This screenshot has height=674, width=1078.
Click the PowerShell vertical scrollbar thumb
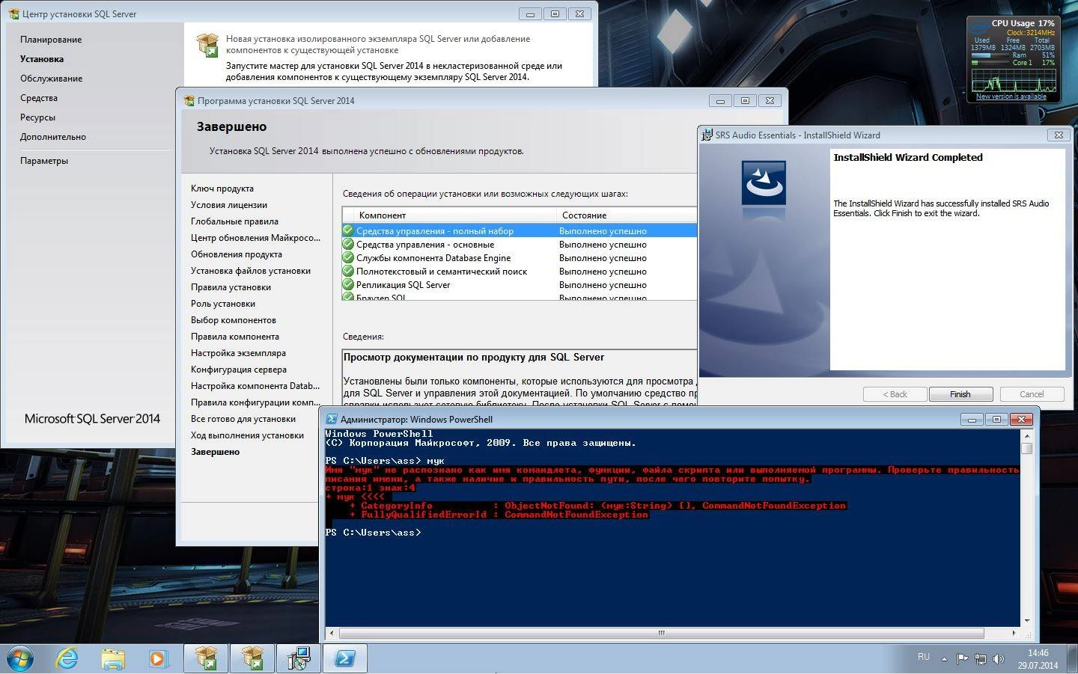1027,449
